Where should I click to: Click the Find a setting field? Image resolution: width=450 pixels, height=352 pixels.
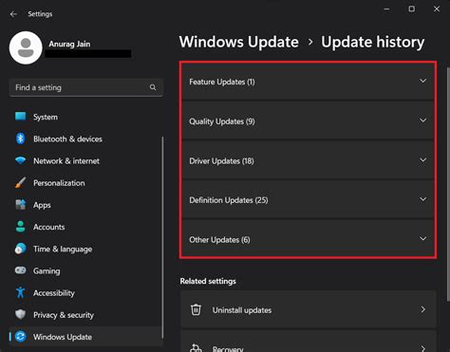(86, 87)
